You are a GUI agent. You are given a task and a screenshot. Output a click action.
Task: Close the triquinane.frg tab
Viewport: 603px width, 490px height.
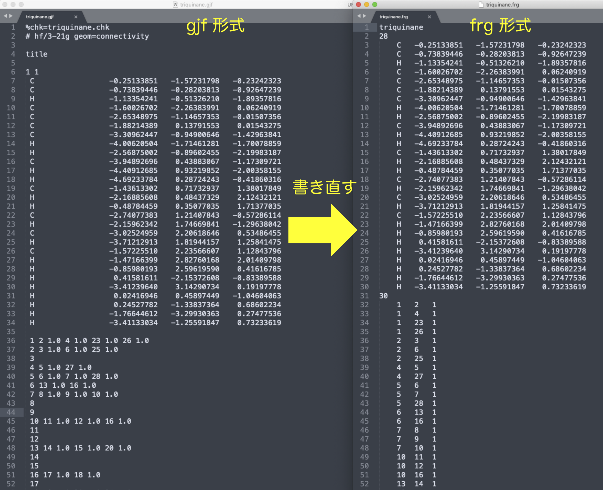pyautogui.click(x=429, y=17)
